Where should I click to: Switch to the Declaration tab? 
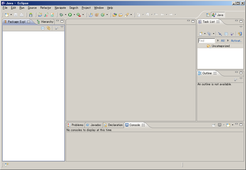pyautogui.click(x=113, y=125)
